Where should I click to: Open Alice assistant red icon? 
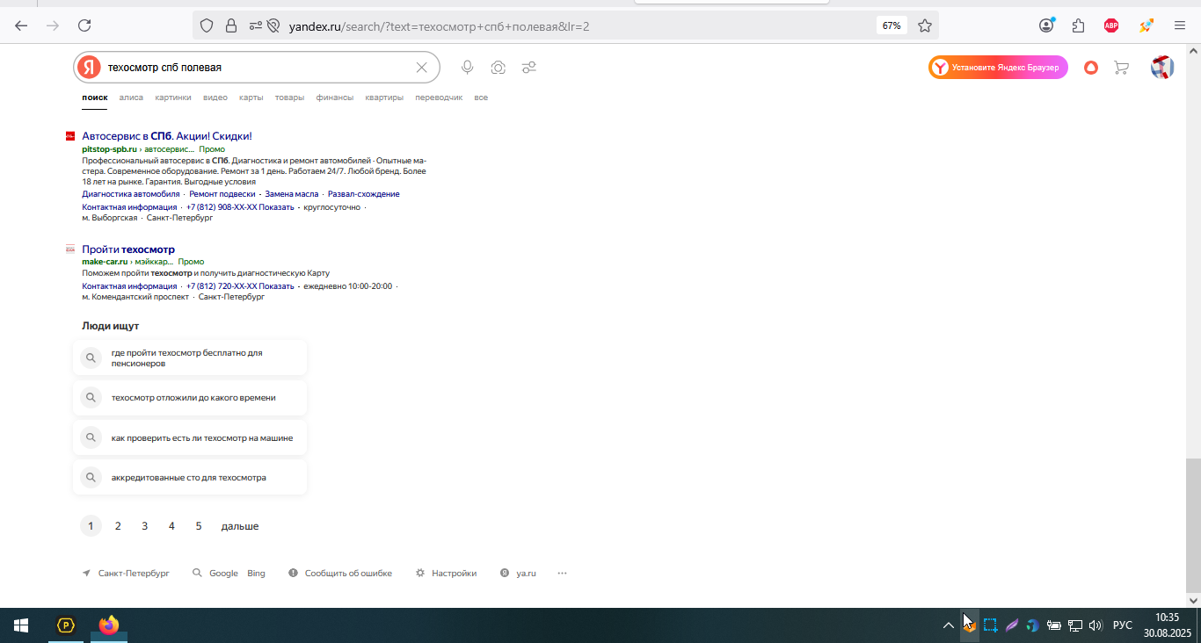click(x=1091, y=68)
